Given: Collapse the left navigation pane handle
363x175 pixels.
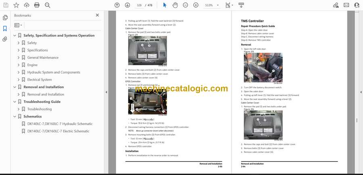Looking at the screenshot, I should tap(106, 92).
